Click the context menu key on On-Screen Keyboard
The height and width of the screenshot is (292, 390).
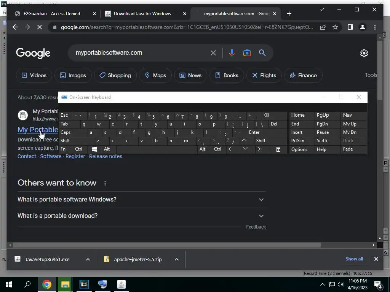click(x=278, y=149)
